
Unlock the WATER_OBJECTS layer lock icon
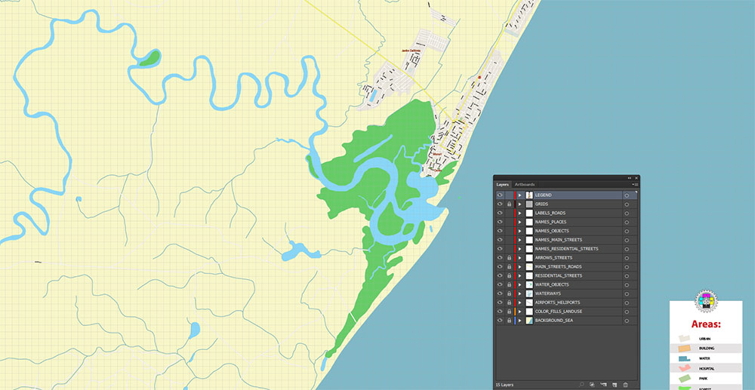click(510, 284)
